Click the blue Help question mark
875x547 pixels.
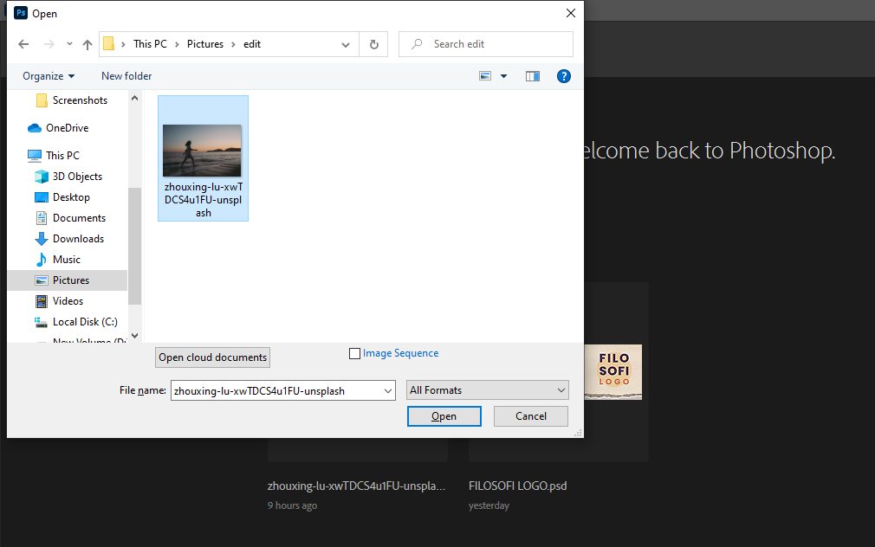pos(564,76)
